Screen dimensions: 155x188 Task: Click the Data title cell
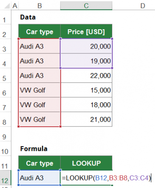click(x=28, y=17)
